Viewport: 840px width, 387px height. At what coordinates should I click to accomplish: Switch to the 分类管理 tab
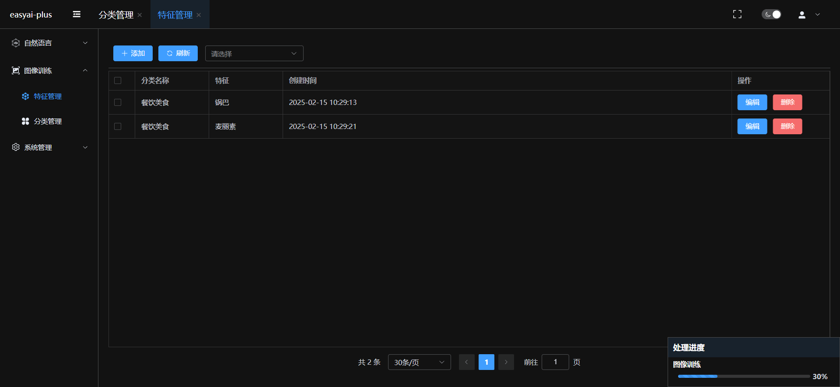pyautogui.click(x=116, y=15)
